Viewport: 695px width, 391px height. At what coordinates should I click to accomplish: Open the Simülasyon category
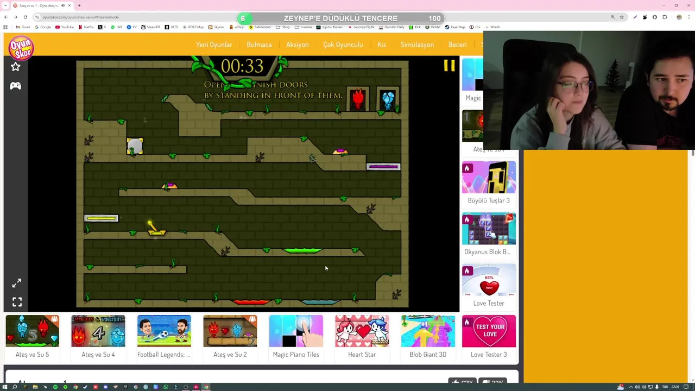[x=417, y=45]
